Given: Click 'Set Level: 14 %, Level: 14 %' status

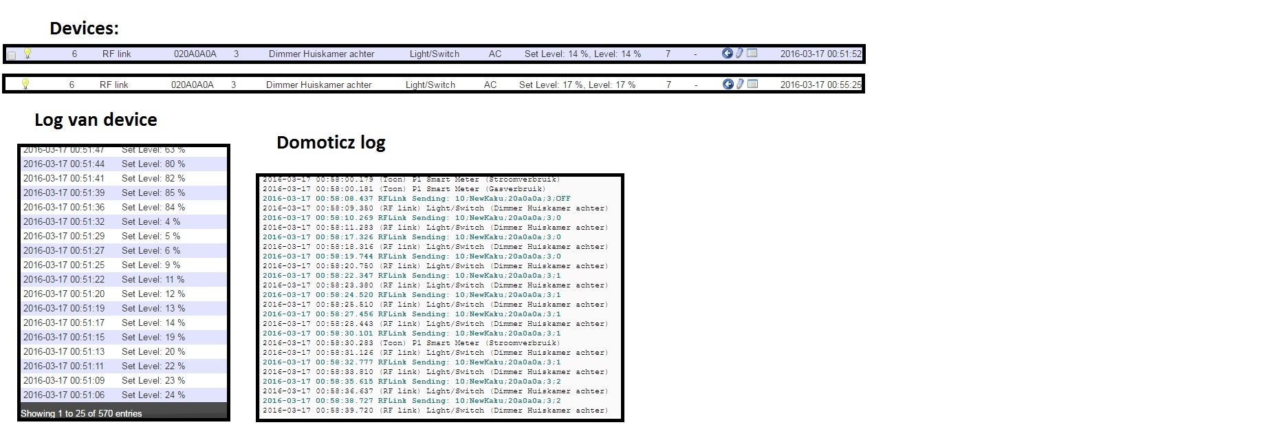Looking at the screenshot, I should point(582,54).
